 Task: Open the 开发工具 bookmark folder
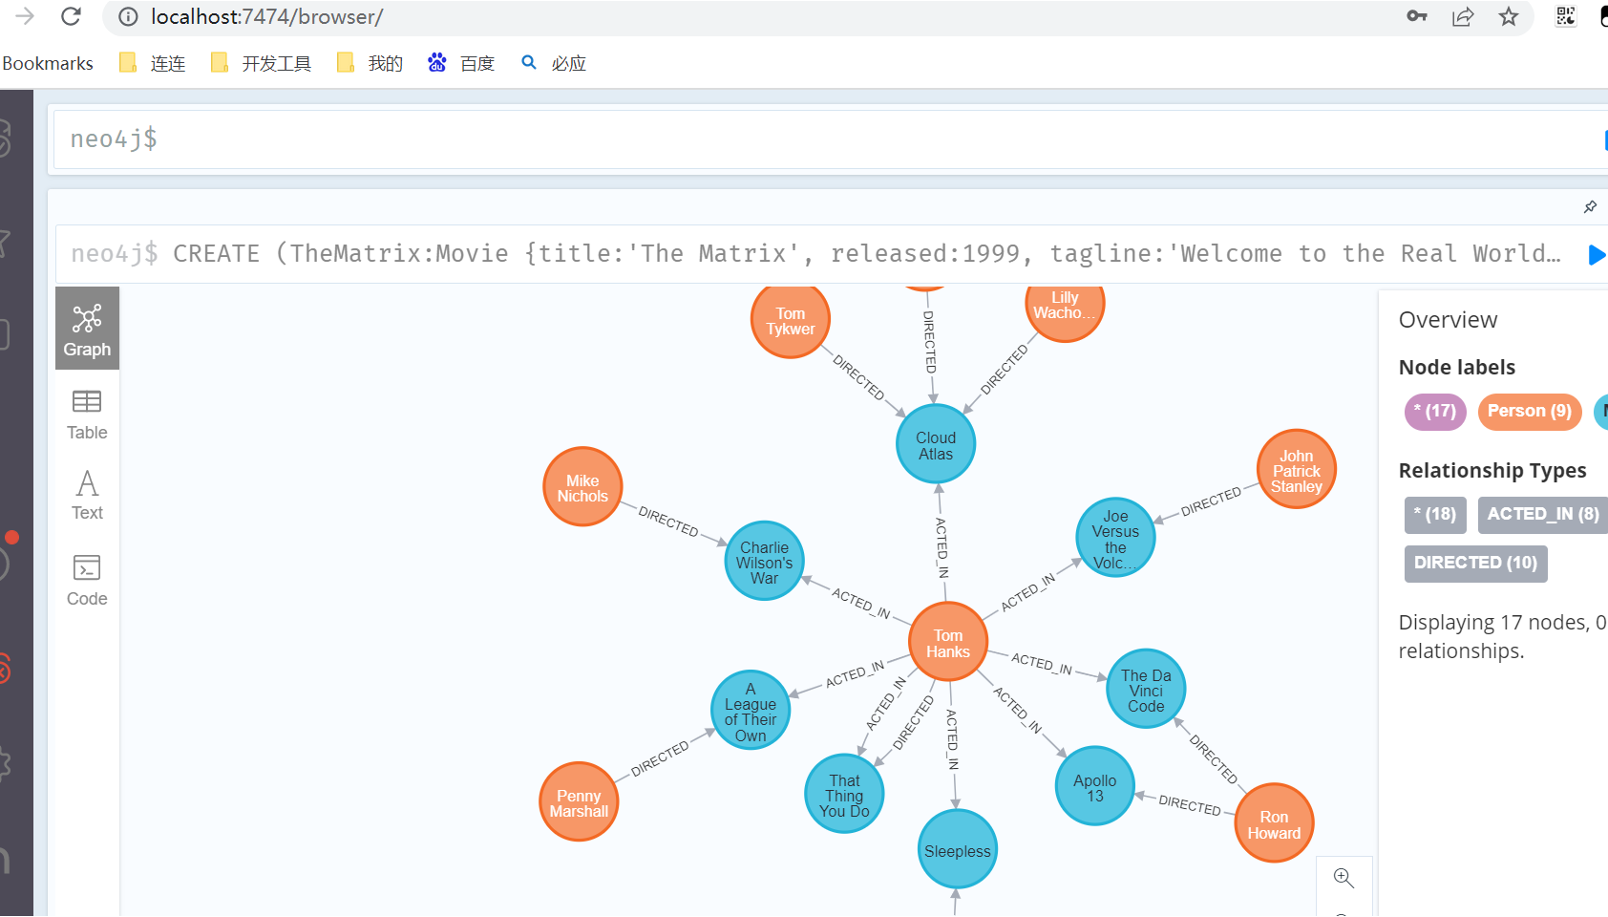(262, 63)
